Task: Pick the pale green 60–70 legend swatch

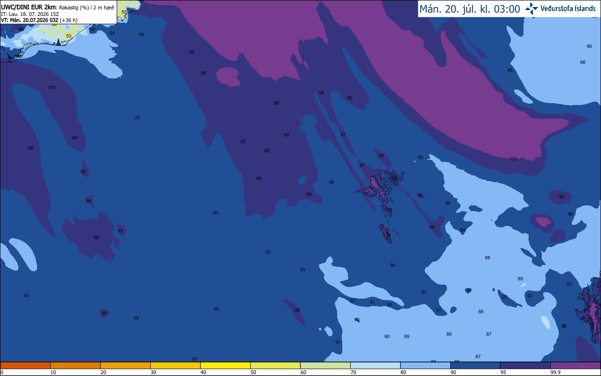Action: click(325, 365)
